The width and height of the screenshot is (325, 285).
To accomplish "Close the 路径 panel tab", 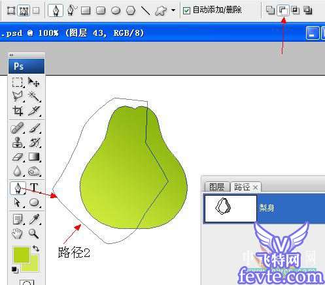I will [x=256, y=187].
